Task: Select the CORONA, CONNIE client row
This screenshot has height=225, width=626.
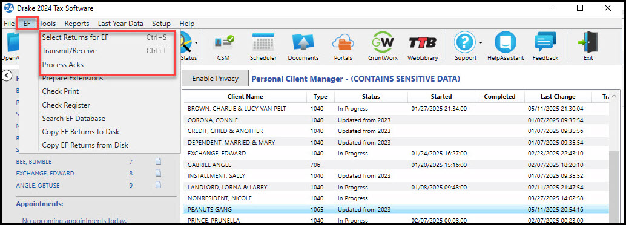Action: (396, 120)
